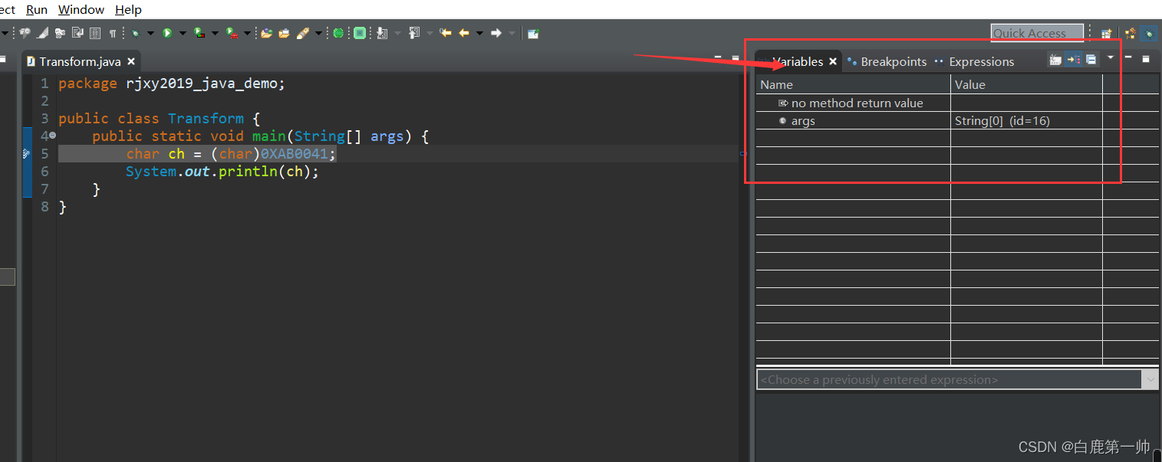The height and width of the screenshot is (462, 1162).
Task: Click the Quick Access search field
Action: coord(1037,33)
